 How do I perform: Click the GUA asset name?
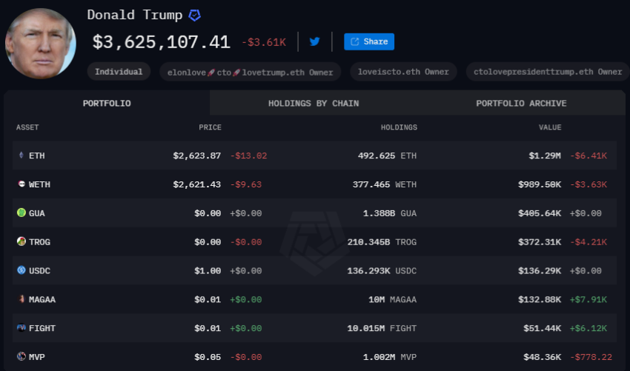37,213
